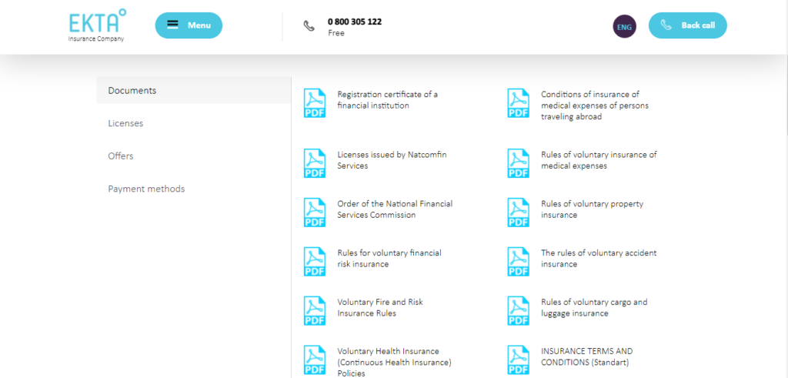Image resolution: width=788 pixels, height=378 pixels.
Task: Go to Payment methods section
Action: coord(146,189)
